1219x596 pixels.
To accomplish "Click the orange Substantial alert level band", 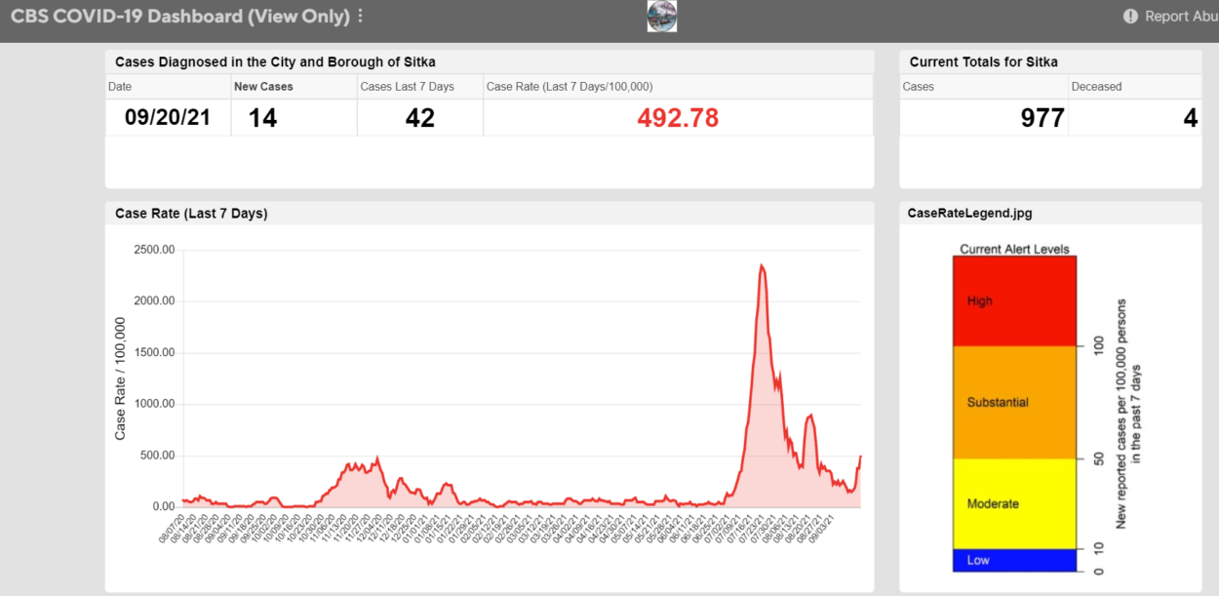I will click(1014, 402).
